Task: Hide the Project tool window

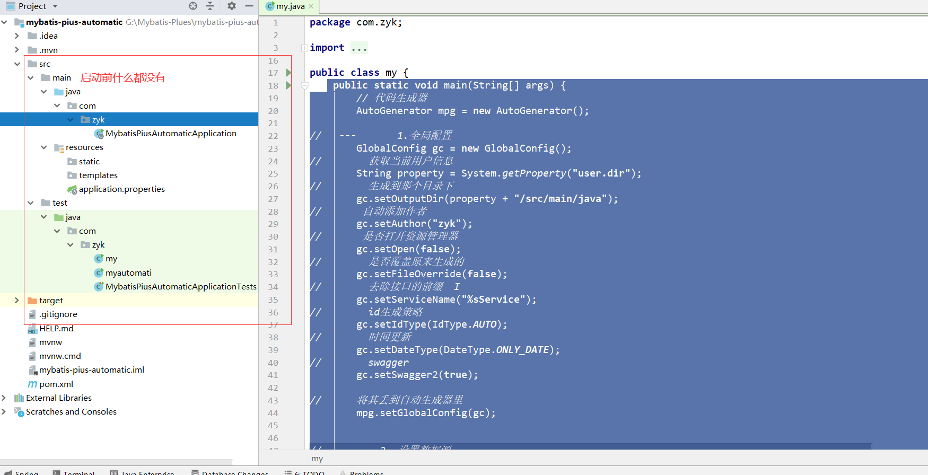Action: [249, 6]
